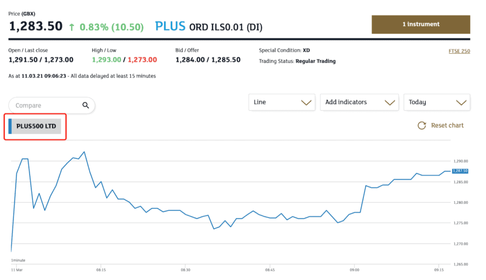Click the 1,265.00 price axis label
This screenshot has width=486, height=280.
(x=460, y=264)
